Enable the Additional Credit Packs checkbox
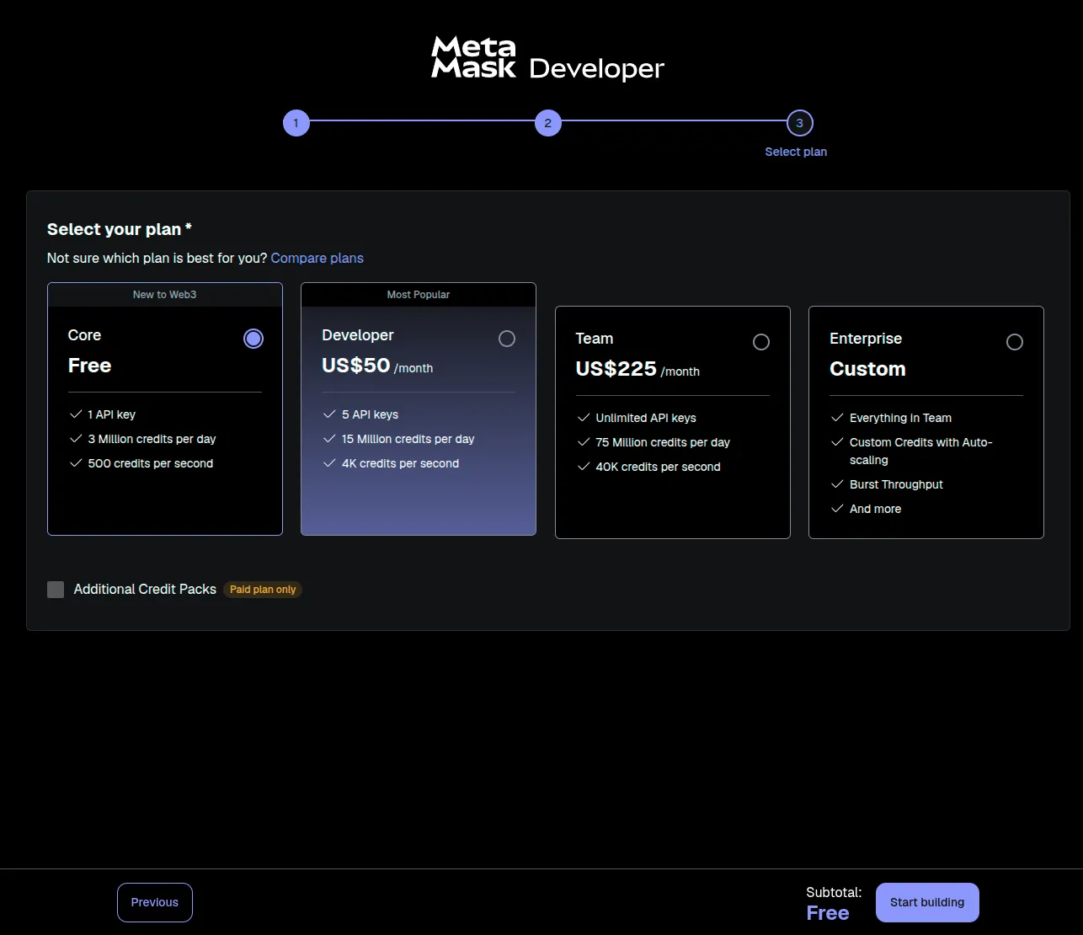The width and height of the screenshot is (1083, 935). coord(56,590)
